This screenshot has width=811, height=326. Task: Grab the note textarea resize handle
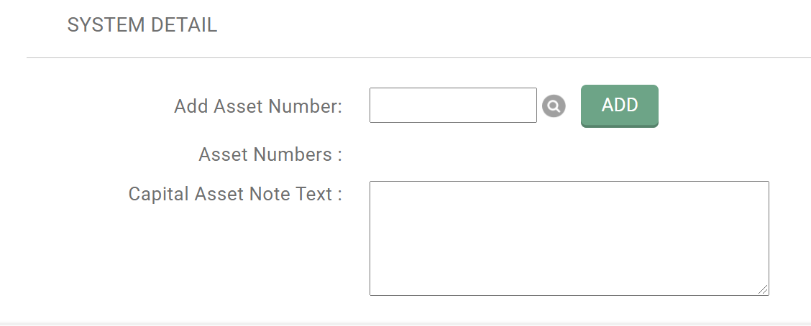[763, 289]
